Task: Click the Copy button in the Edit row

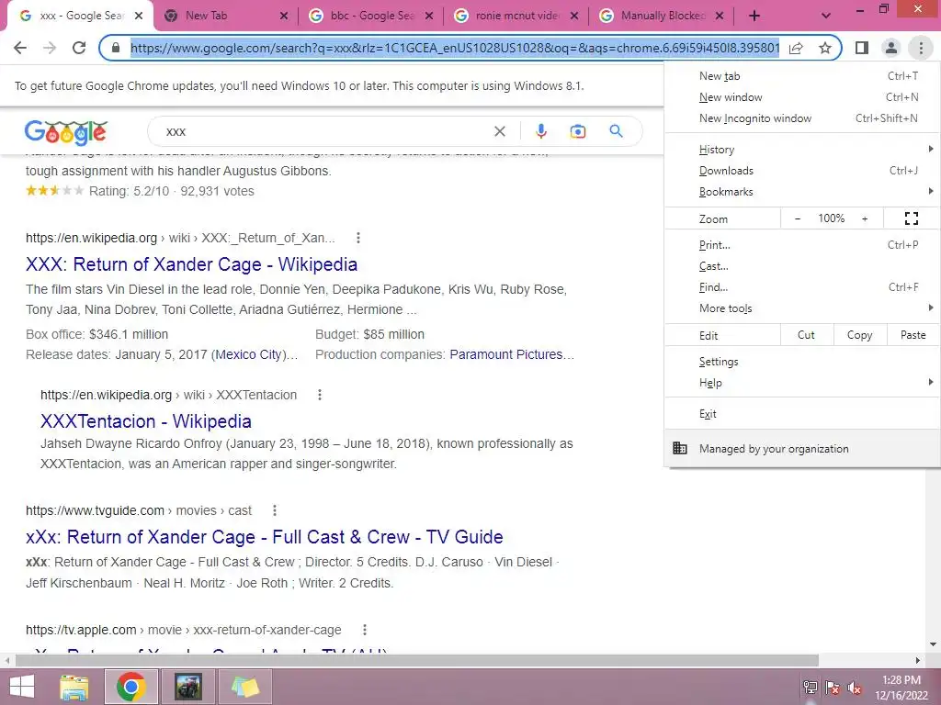Action: (859, 335)
